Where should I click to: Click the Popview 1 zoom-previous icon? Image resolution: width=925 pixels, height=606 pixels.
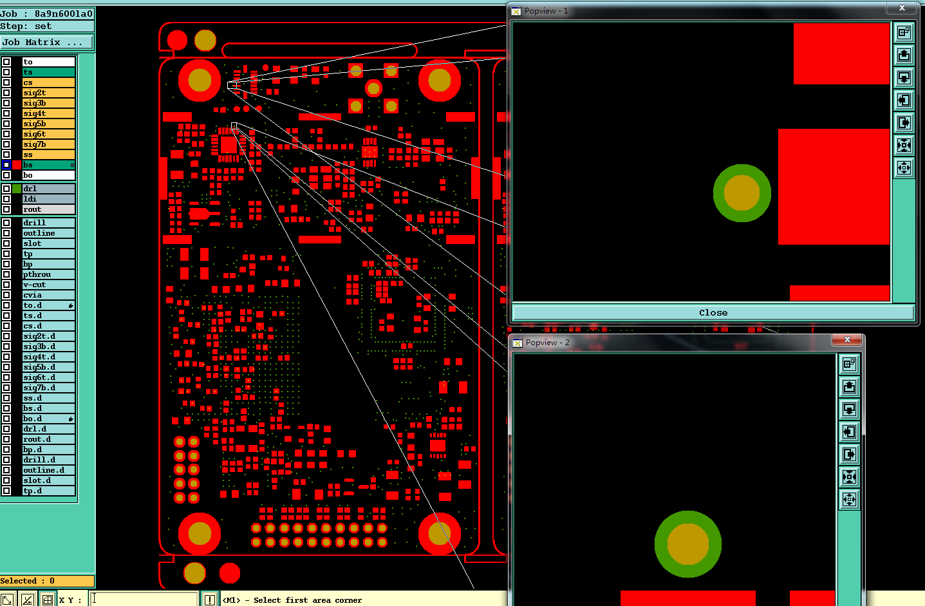click(x=904, y=32)
